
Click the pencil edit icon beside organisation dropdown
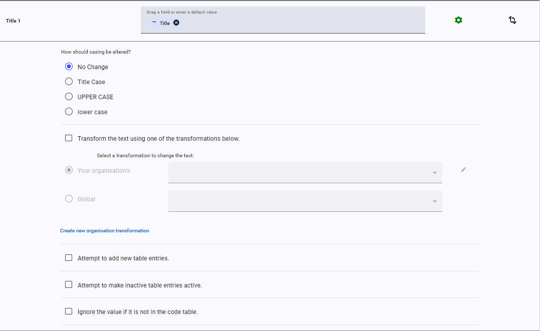point(463,170)
